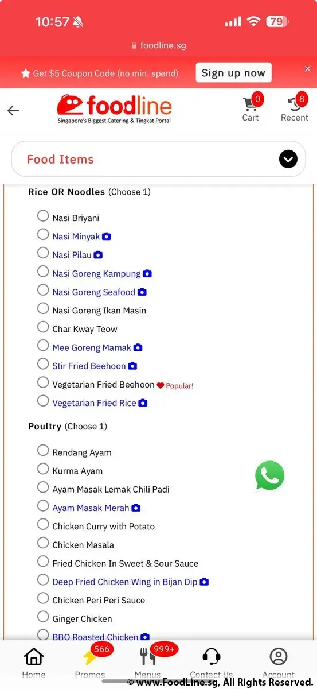This screenshot has width=317, height=689.
Task: Tap the WhatsApp chat bubble
Action: pos(269,475)
